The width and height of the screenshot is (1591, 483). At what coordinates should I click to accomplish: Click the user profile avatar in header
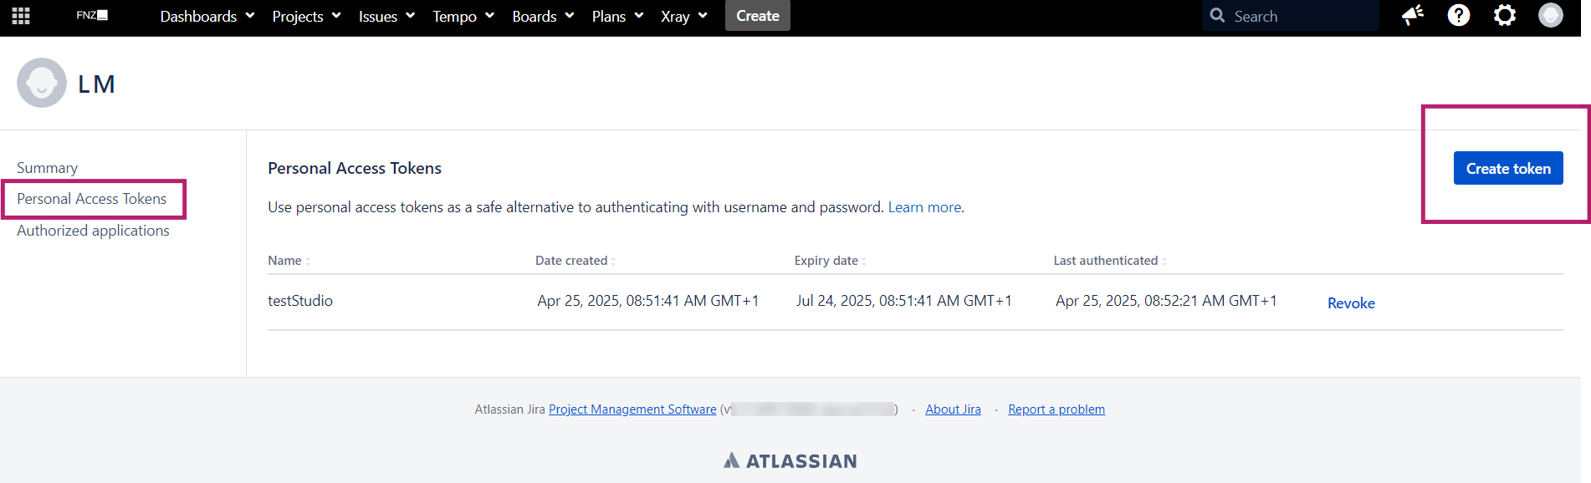point(1550,16)
